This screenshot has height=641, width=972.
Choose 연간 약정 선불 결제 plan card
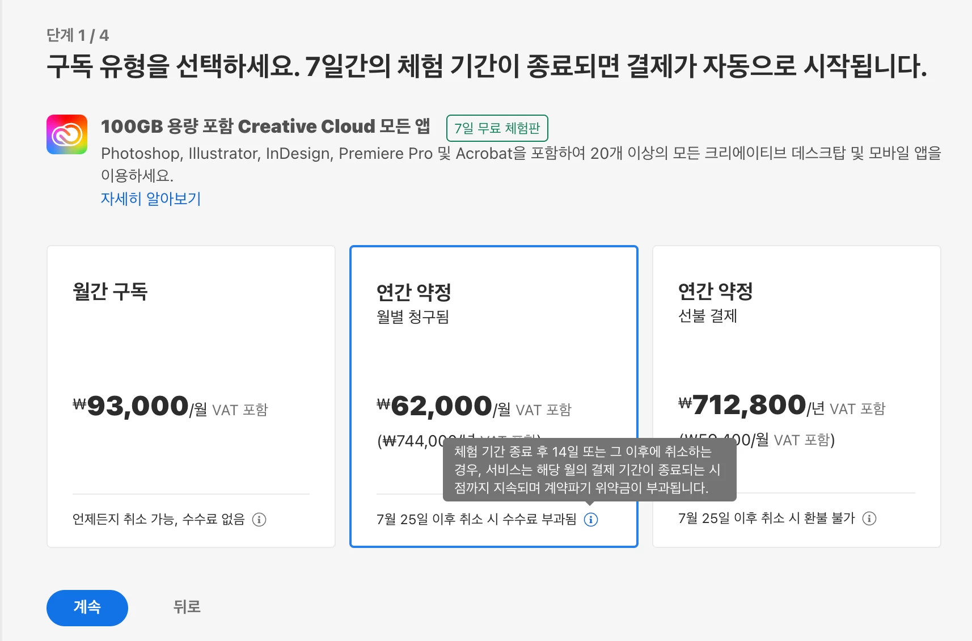(797, 397)
